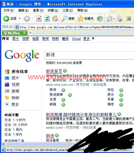Open the 新浪微博-随时随地分享身边的新鲜事儿 result
The height and width of the screenshot is (153, 134).
tap(81, 115)
